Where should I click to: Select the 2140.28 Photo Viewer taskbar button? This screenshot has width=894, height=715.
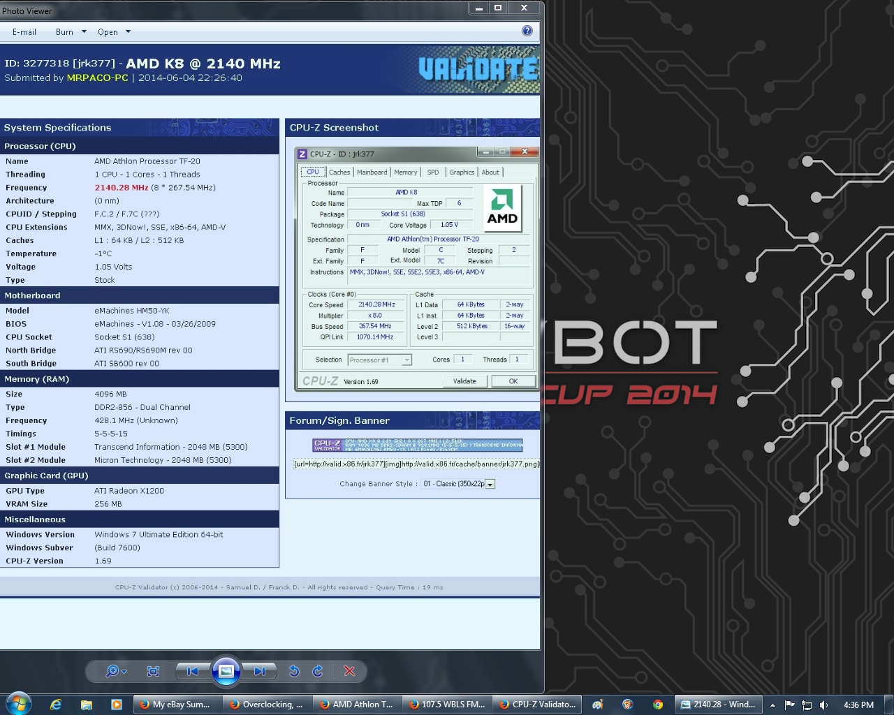717,705
